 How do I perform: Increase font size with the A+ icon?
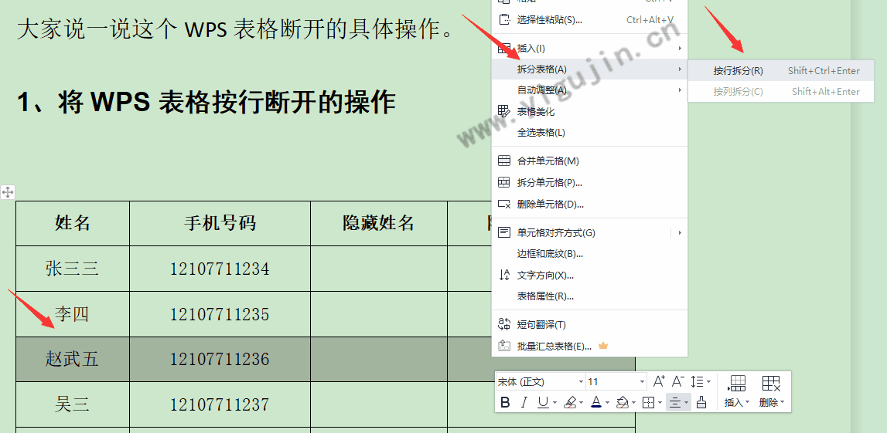[659, 381]
